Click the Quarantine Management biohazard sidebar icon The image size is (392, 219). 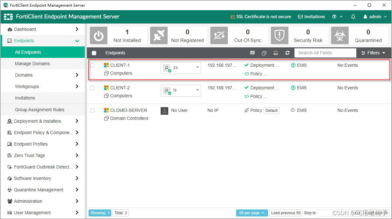[x=10, y=190]
